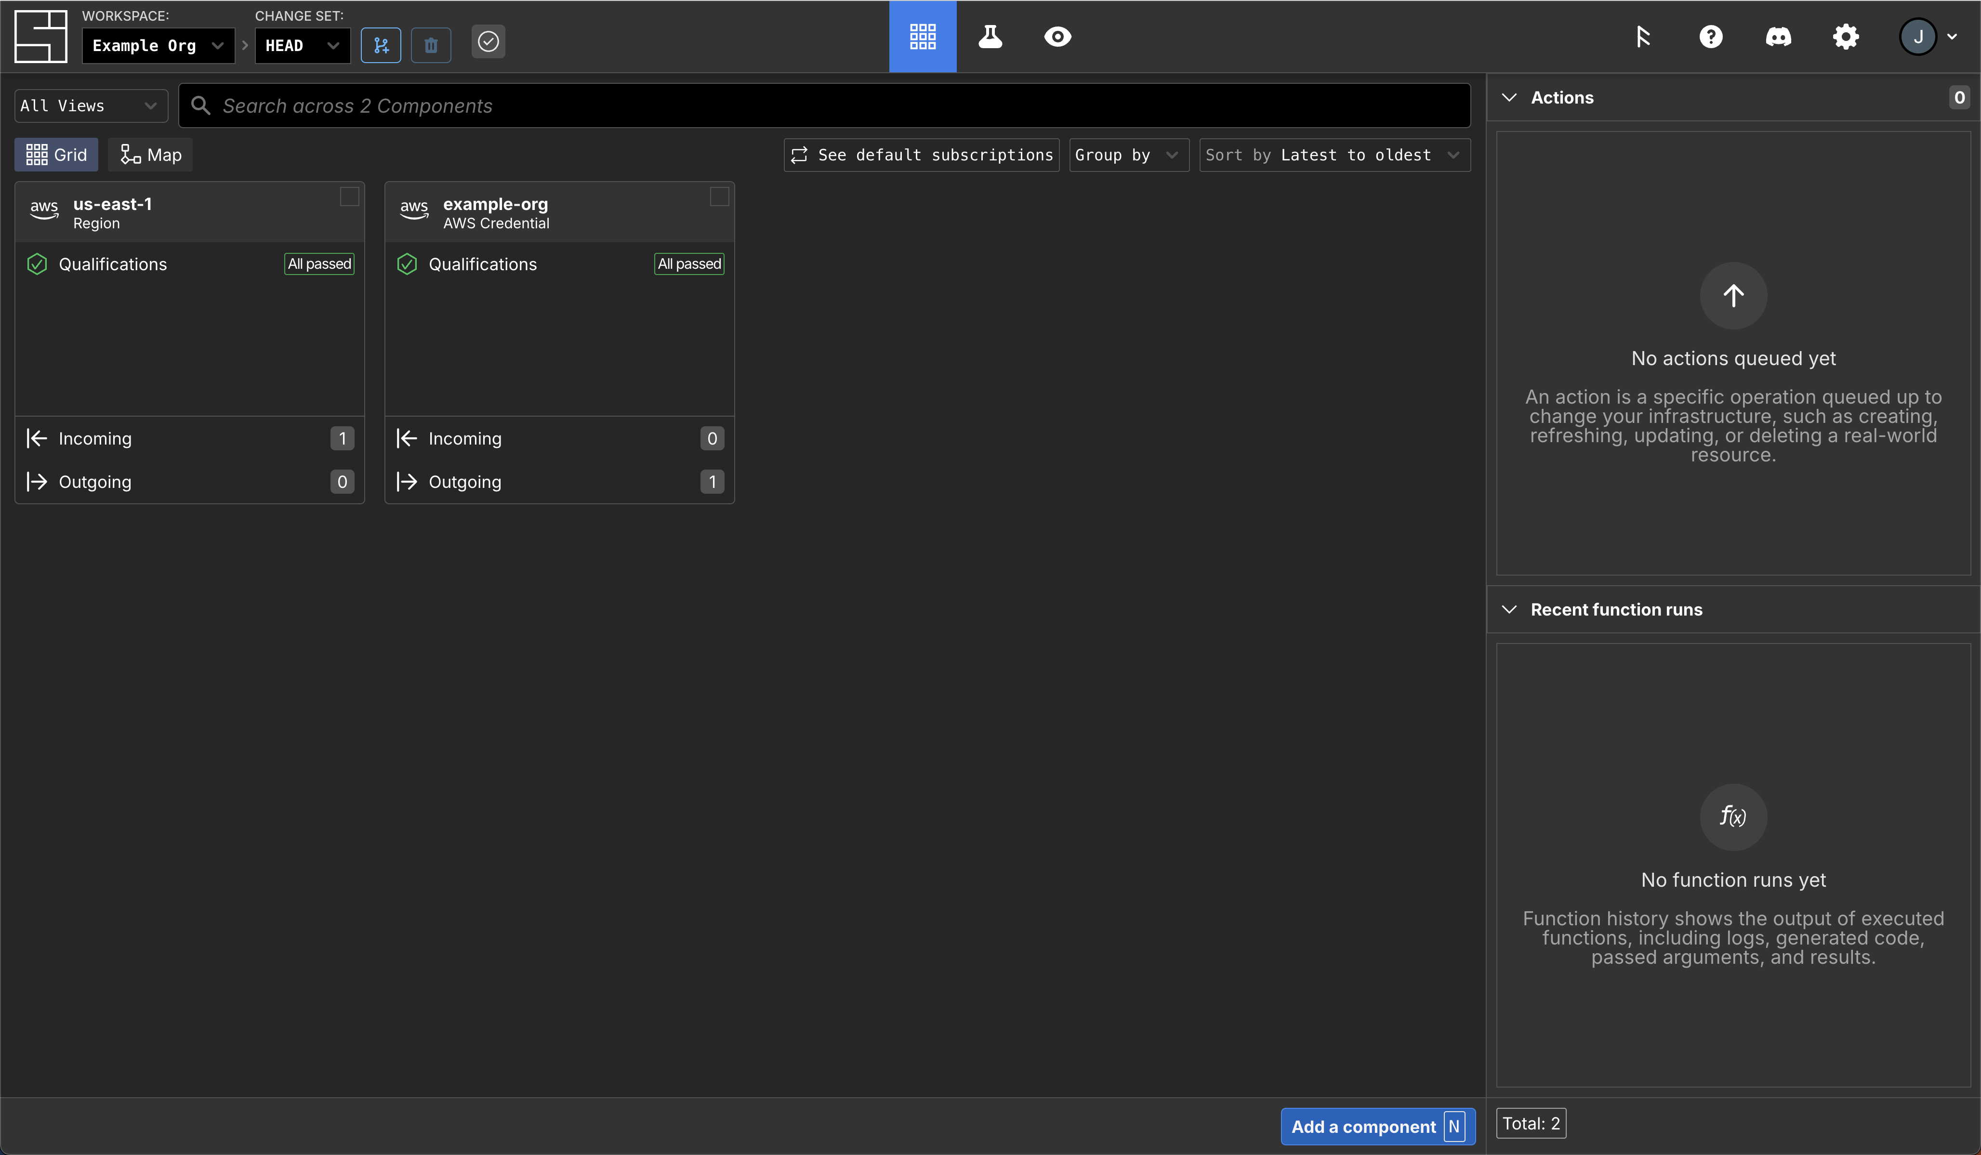Viewport: 1981px width, 1155px height.
Task: Click the No actions queued yet heading
Action: (1733, 358)
